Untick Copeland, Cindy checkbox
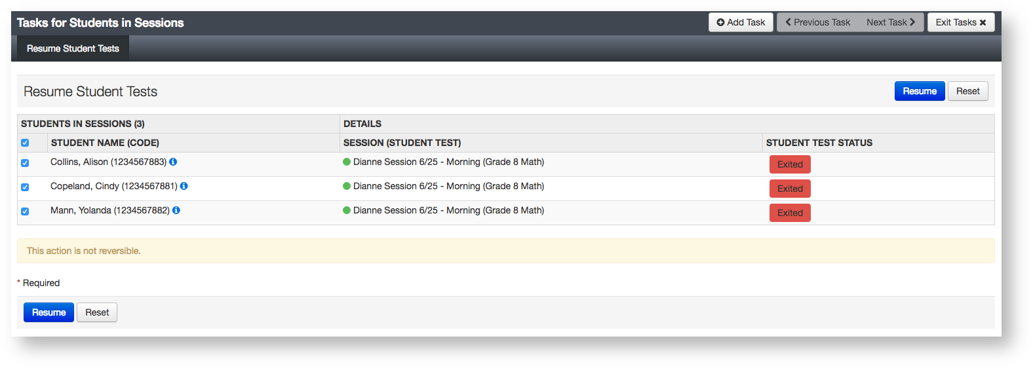 [25, 187]
